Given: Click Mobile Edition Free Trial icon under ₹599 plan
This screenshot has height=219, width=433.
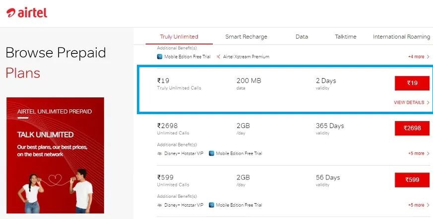Looking at the screenshot, I should tap(211, 205).
